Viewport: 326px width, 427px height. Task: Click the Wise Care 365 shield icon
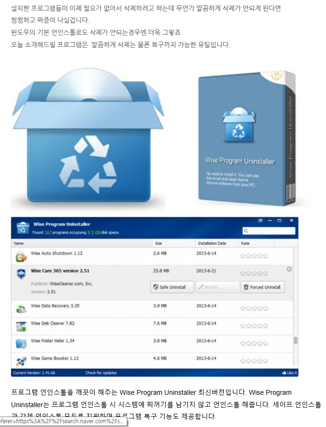(21, 275)
